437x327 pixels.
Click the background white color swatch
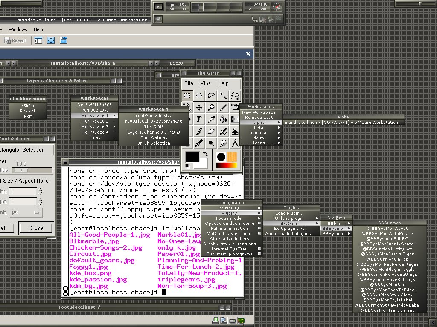pyautogui.click(x=203, y=164)
